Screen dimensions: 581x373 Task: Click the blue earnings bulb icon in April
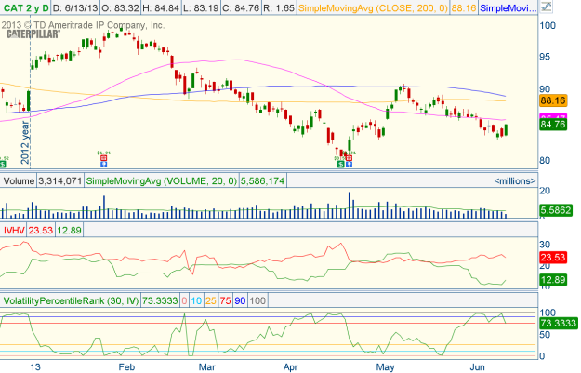tap(349, 164)
